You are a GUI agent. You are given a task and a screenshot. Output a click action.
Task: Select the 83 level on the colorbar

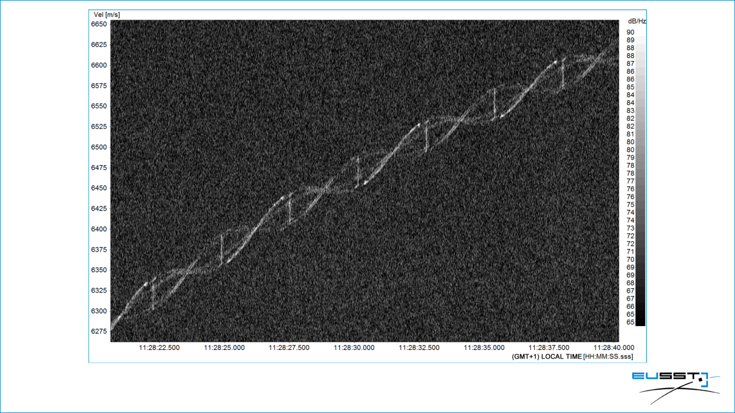(x=630, y=111)
